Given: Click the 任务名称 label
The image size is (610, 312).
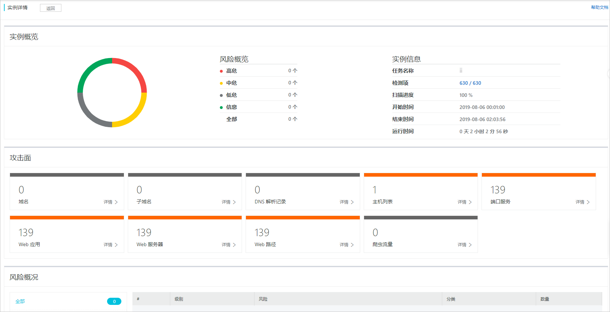Looking at the screenshot, I should [x=403, y=71].
